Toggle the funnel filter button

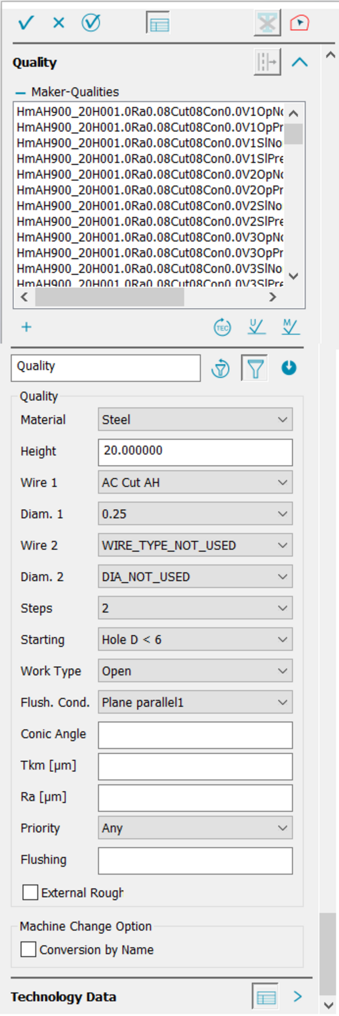pos(255,368)
